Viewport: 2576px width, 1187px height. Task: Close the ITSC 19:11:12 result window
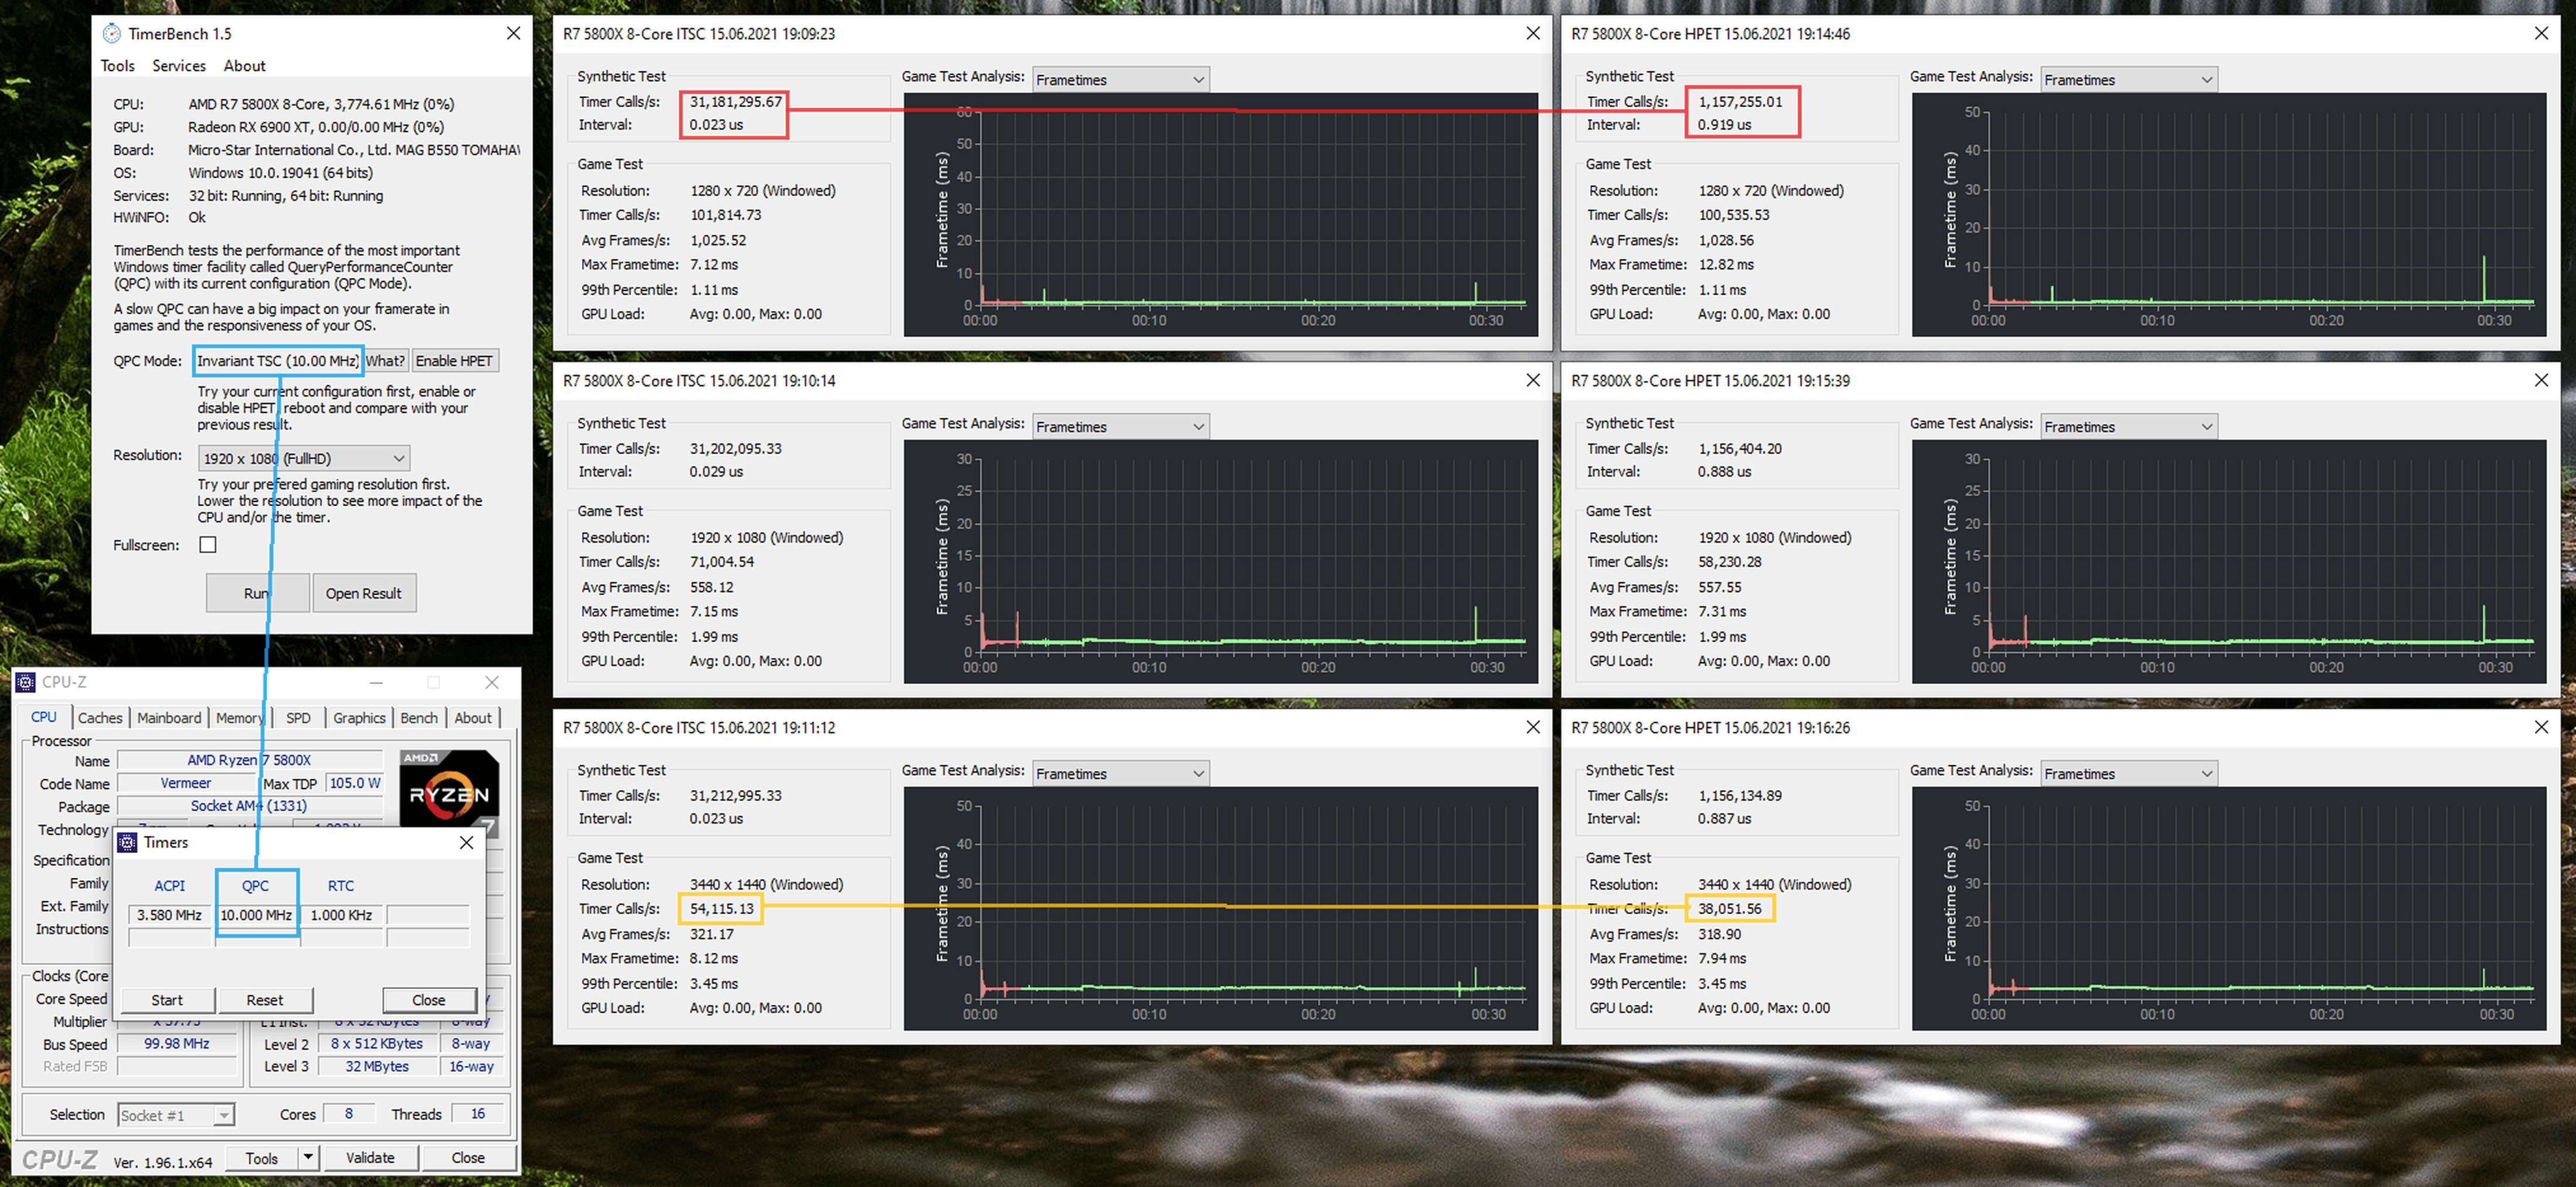pos(1532,728)
